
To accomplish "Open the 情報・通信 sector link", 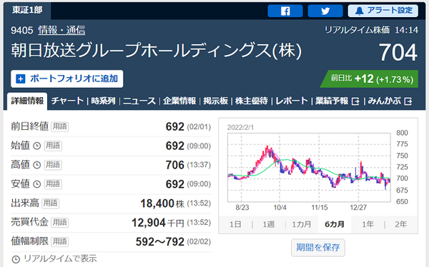I will click(61, 30).
